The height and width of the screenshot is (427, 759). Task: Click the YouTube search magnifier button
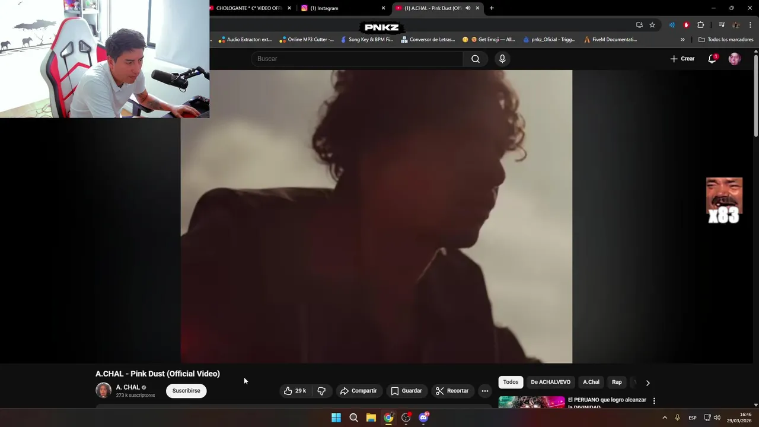[x=476, y=59]
